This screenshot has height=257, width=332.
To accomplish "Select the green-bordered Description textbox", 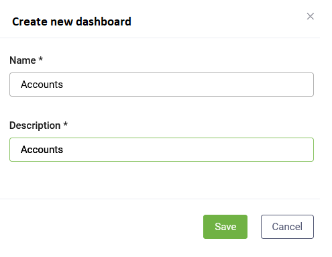I will (x=162, y=150).
